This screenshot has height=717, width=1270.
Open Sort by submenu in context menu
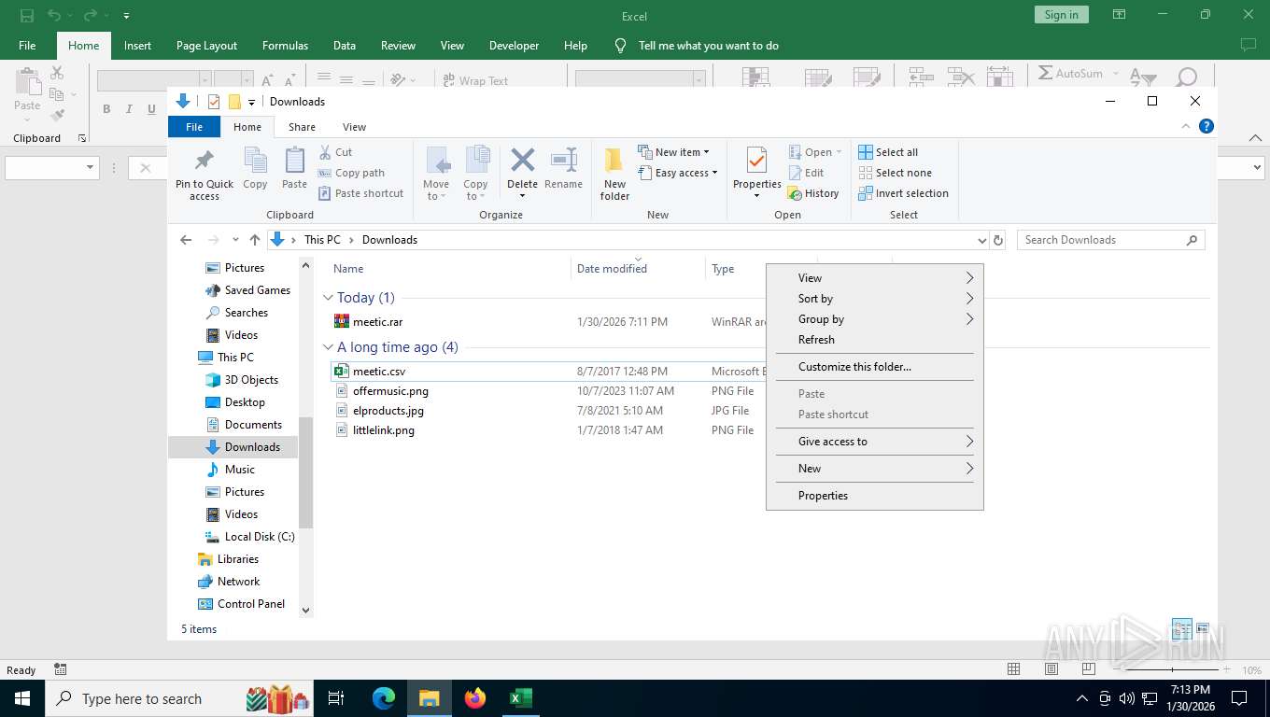(x=875, y=299)
